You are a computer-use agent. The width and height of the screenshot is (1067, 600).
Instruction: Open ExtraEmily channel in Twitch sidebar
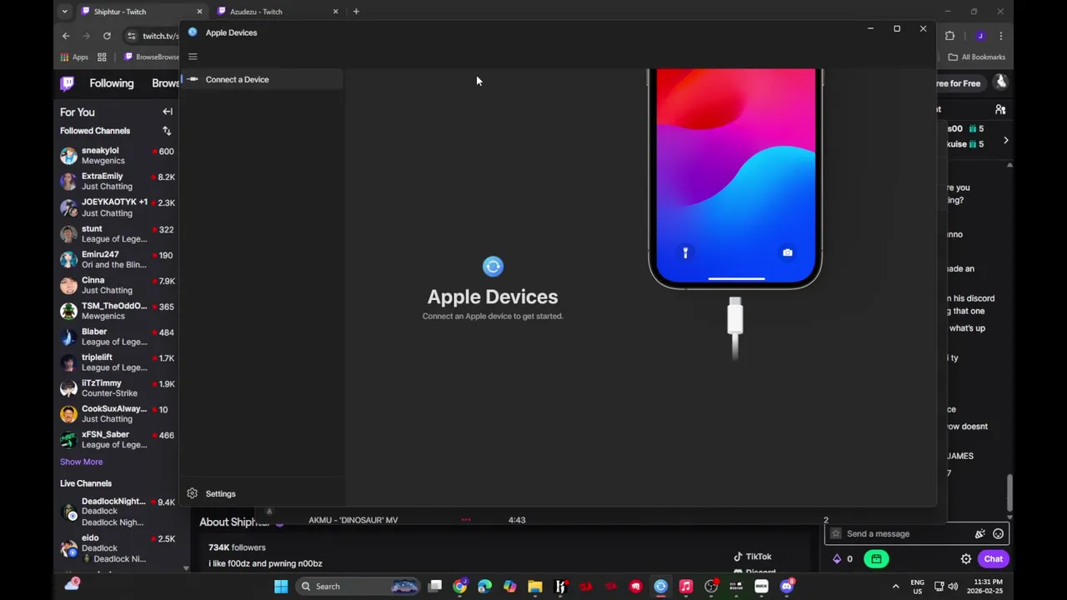[x=117, y=181]
